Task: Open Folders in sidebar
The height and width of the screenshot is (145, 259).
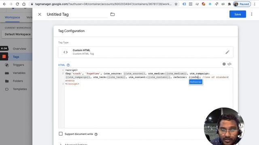Action: point(18,81)
